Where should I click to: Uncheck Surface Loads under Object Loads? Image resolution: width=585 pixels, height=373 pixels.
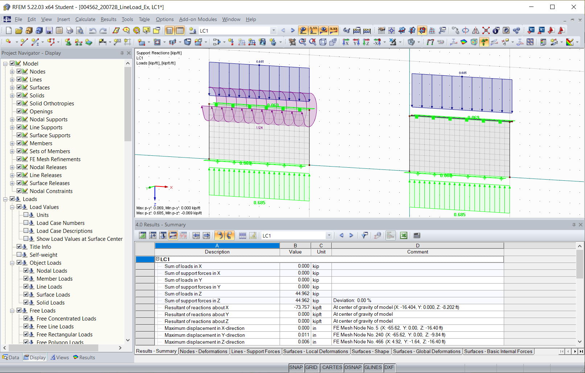pos(26,294)
